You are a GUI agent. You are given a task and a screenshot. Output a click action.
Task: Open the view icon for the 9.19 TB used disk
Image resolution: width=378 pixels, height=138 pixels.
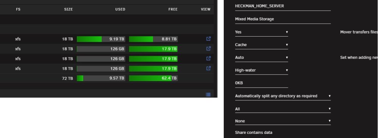point(209,39)
